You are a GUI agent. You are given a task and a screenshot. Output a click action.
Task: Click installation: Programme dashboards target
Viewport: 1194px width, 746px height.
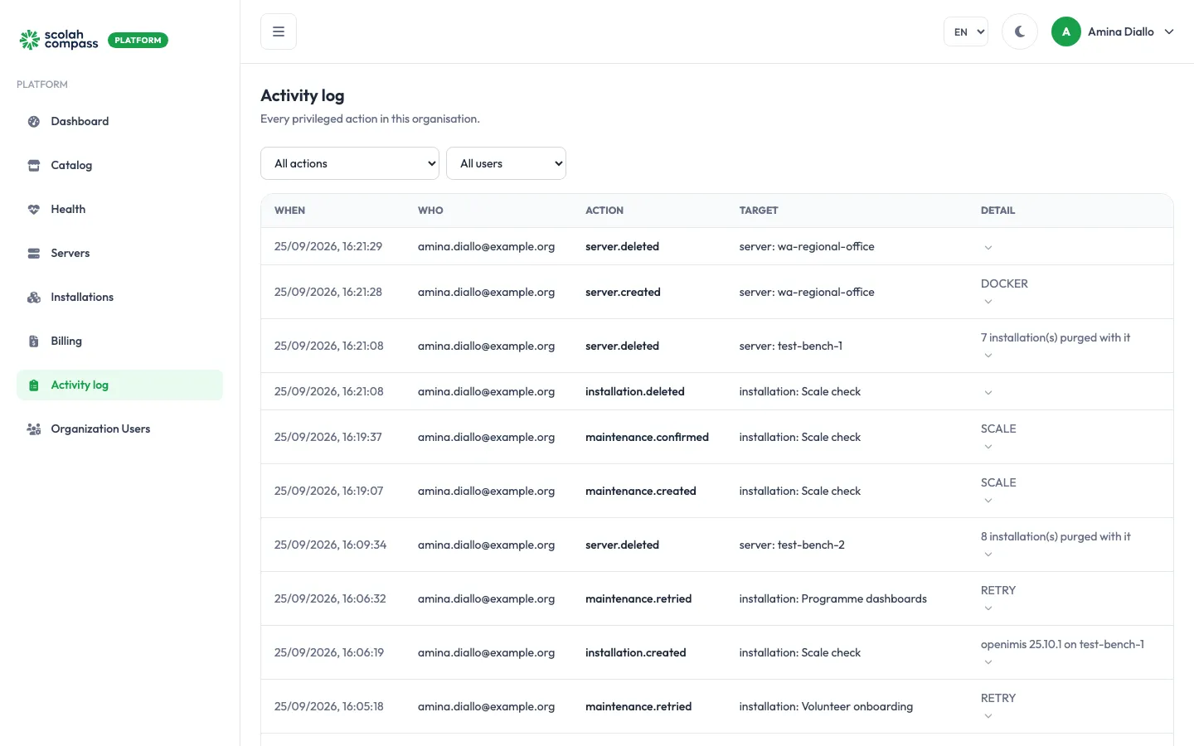[833, 598]
